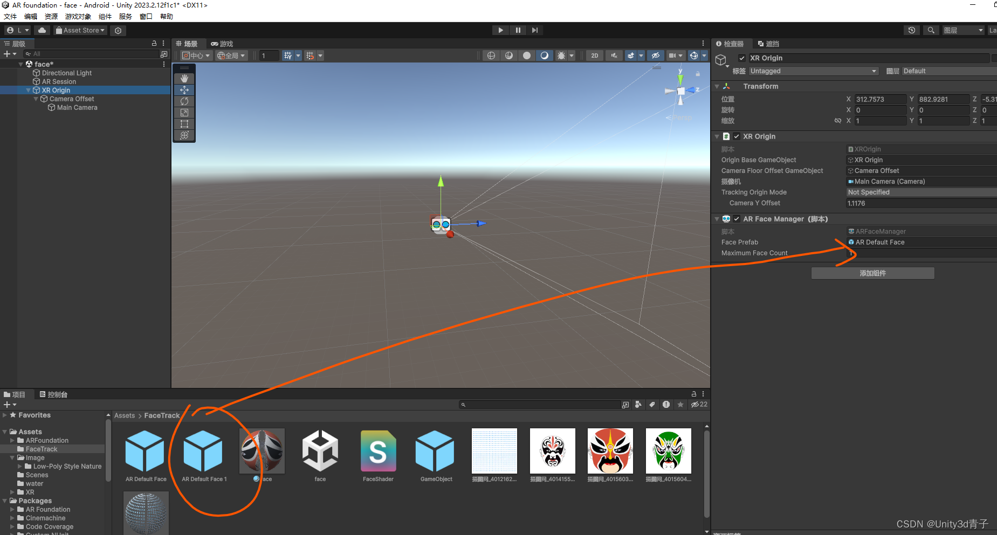Click the Position X value field

(x=880, y=99)
